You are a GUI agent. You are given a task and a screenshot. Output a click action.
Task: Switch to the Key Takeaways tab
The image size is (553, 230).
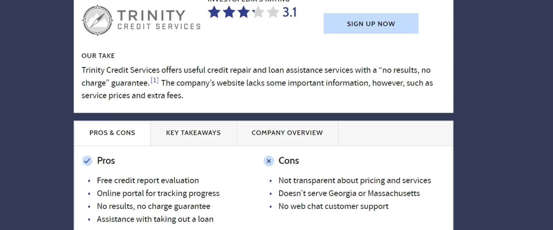click(193, 133)
